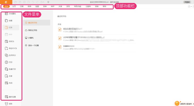The width and height of the screenshot is (194, 106).
Task: Open the first recent document in list
Action: 97,30
